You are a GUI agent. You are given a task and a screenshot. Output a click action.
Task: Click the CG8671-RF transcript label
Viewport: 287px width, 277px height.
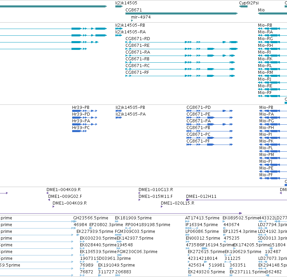click(137, 72)
